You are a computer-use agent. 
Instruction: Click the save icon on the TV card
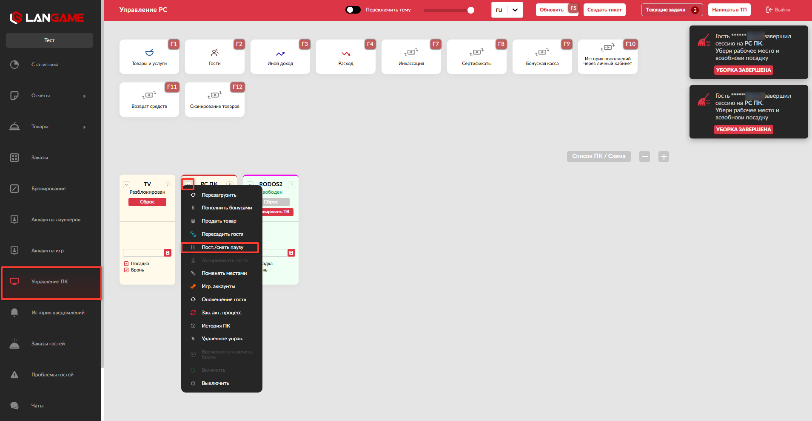click(168, 253)
